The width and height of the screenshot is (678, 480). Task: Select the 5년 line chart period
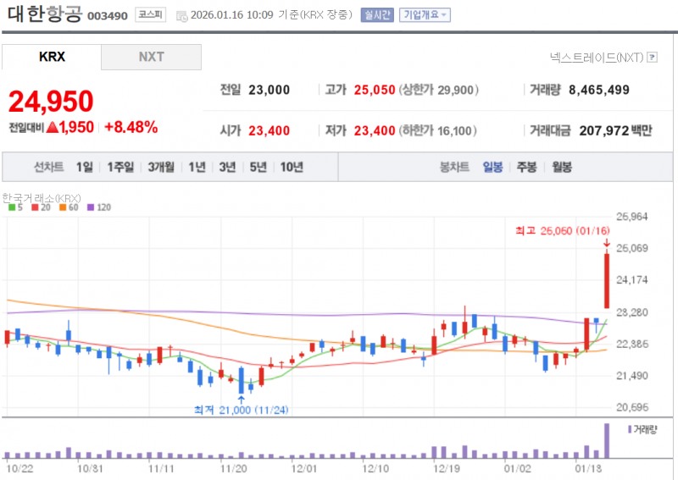pos(258,167)
